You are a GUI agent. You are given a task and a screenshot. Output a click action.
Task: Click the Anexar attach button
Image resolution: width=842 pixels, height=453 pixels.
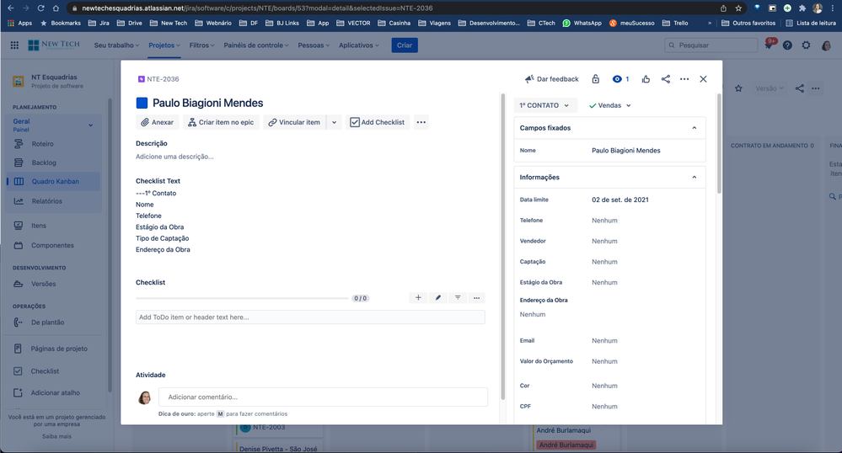click(158, 122)
